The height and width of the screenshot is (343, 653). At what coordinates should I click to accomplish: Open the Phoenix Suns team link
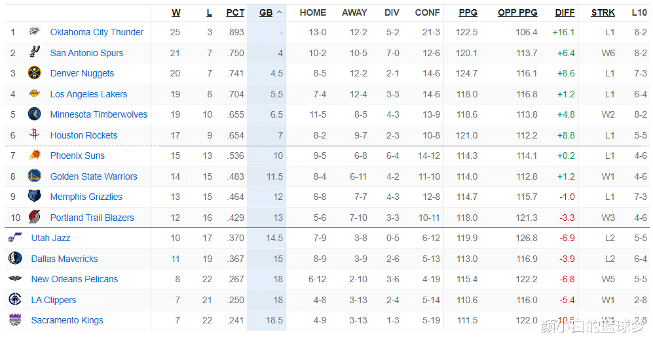77,155
